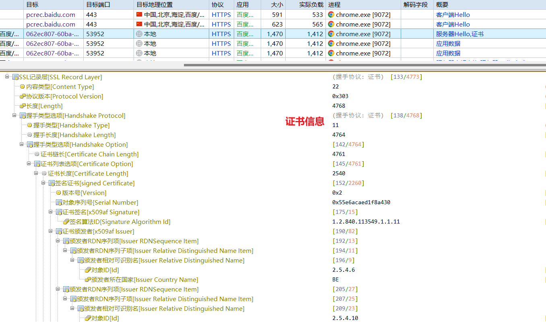This screenshot has height=322, width=546.
Task: Collapse the 颁发者RDN序列项 node marked [192/13]
Action: (58, 241)
